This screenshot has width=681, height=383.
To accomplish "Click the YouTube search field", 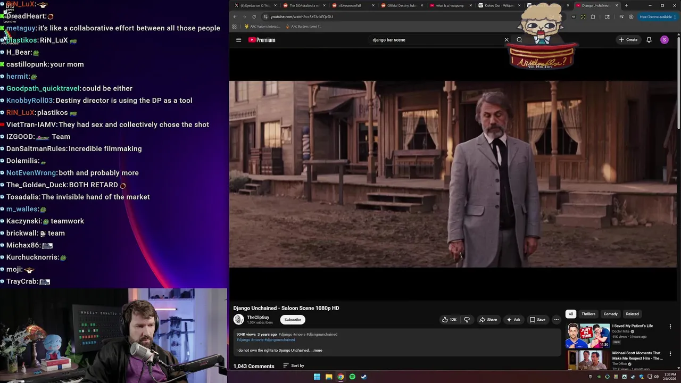I will (436, 40).
